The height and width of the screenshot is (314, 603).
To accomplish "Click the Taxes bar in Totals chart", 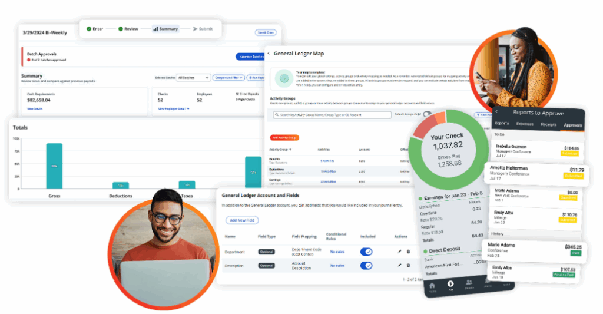I will (187, 185).
